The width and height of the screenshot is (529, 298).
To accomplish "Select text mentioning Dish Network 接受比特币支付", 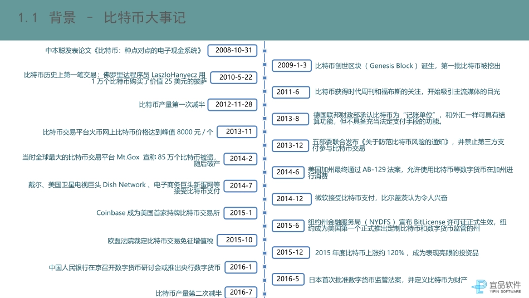I will 124,188.
